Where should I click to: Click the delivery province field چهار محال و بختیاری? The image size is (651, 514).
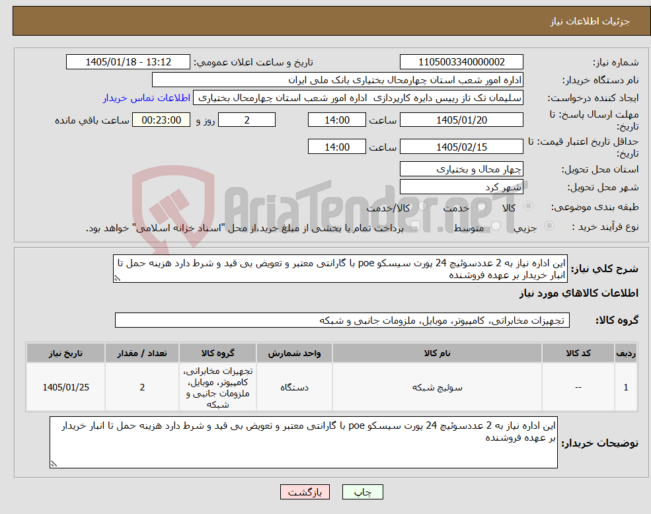[461, 169]
